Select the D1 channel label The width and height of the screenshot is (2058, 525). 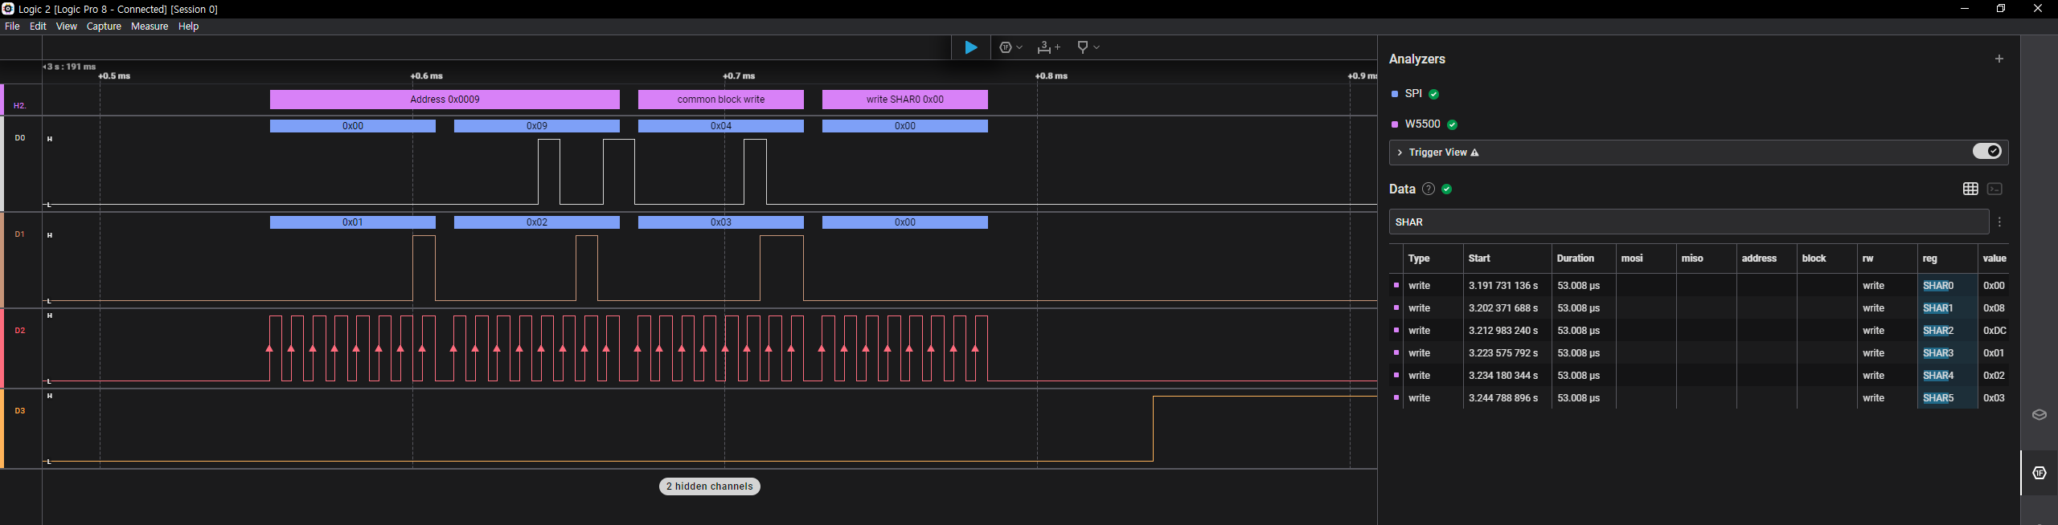tap(20, 234)
